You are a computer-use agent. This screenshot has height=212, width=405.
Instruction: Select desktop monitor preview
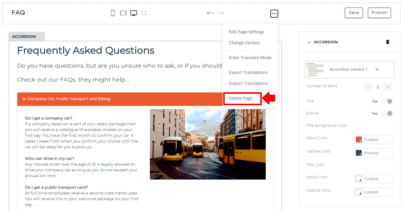point(133,13)
